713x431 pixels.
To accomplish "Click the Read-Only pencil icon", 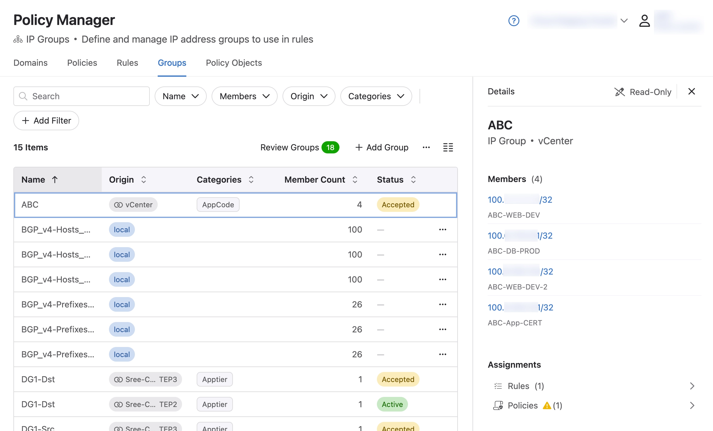I will (x=620, y=92).
